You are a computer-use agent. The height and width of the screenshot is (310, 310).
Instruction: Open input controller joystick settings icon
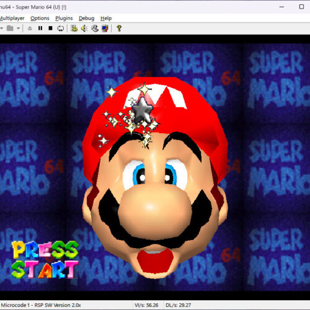coord(95,29)
